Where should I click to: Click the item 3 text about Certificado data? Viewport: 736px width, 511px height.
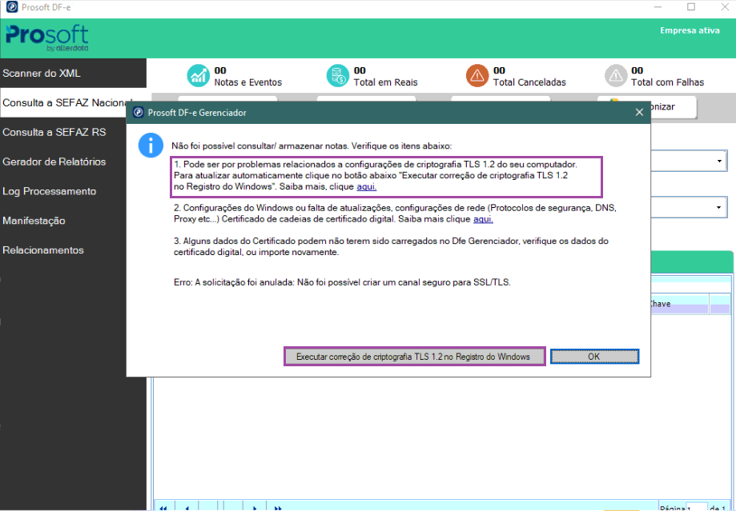tap(391, 246)
